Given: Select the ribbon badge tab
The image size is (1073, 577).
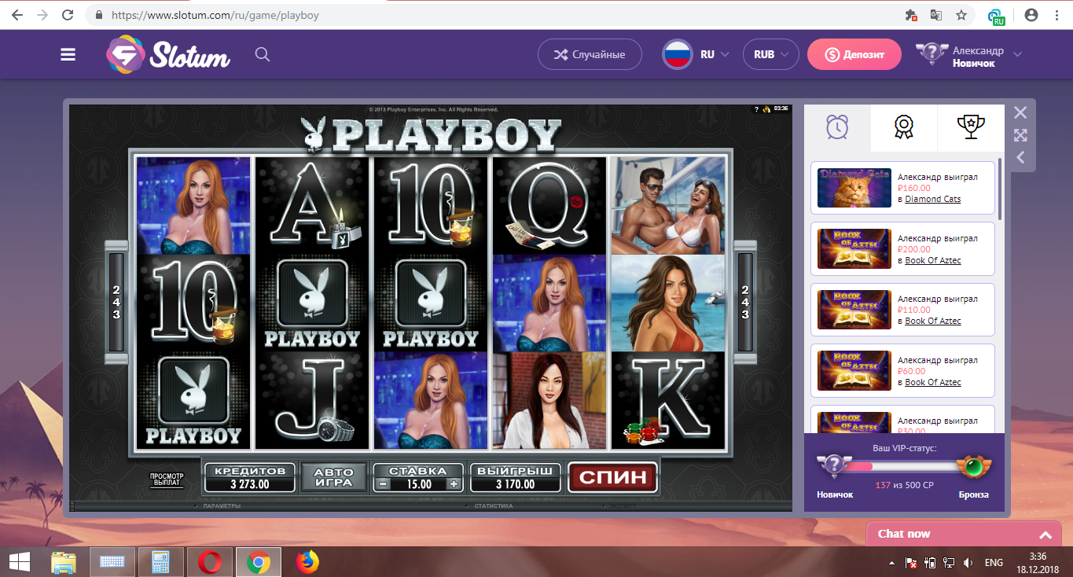Looking at the screenshot, I should pyautogui.click(x=904, y=127).
